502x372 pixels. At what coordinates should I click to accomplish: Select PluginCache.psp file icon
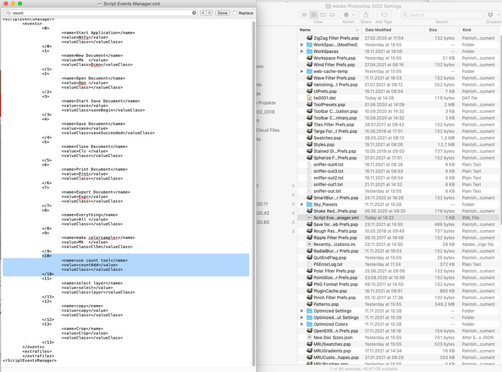[x=309, y=291]
